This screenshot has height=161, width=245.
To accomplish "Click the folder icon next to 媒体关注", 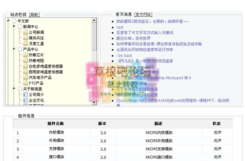I will [x=25, y=38].
